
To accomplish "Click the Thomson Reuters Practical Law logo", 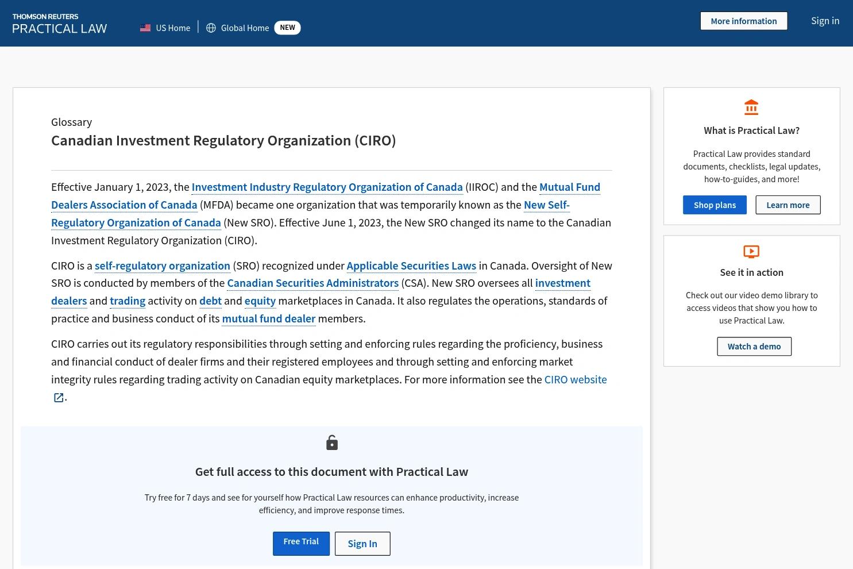I will click(x=60, y=24).
